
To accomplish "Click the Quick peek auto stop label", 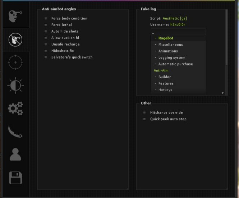I will point(168,119).
